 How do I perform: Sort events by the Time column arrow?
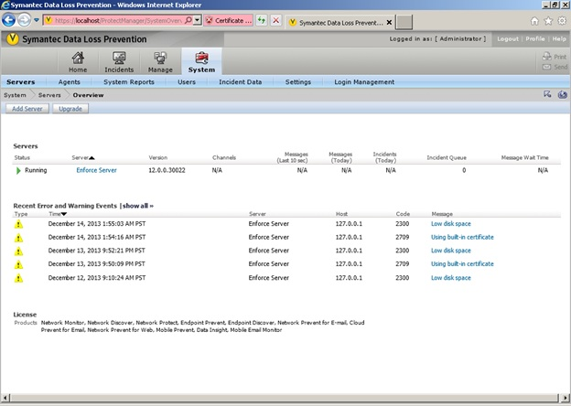64,214
